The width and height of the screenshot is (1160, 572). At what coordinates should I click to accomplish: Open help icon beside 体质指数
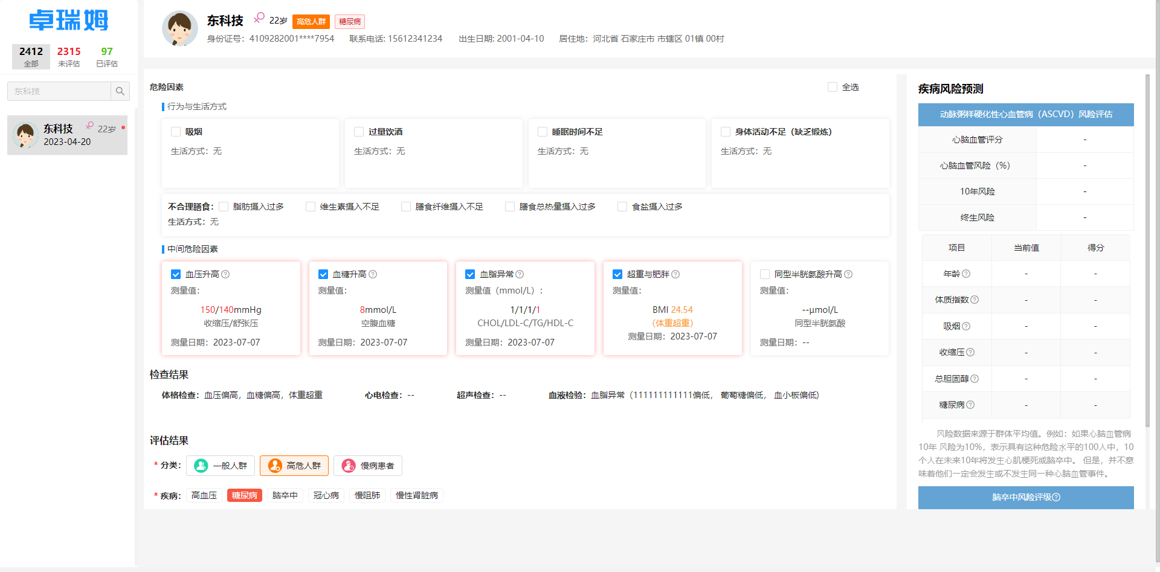975,300
